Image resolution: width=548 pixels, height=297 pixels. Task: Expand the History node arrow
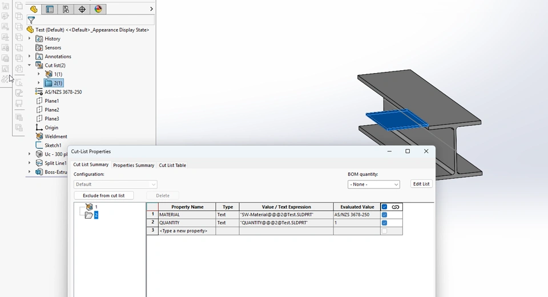click(x=29, y=38)
